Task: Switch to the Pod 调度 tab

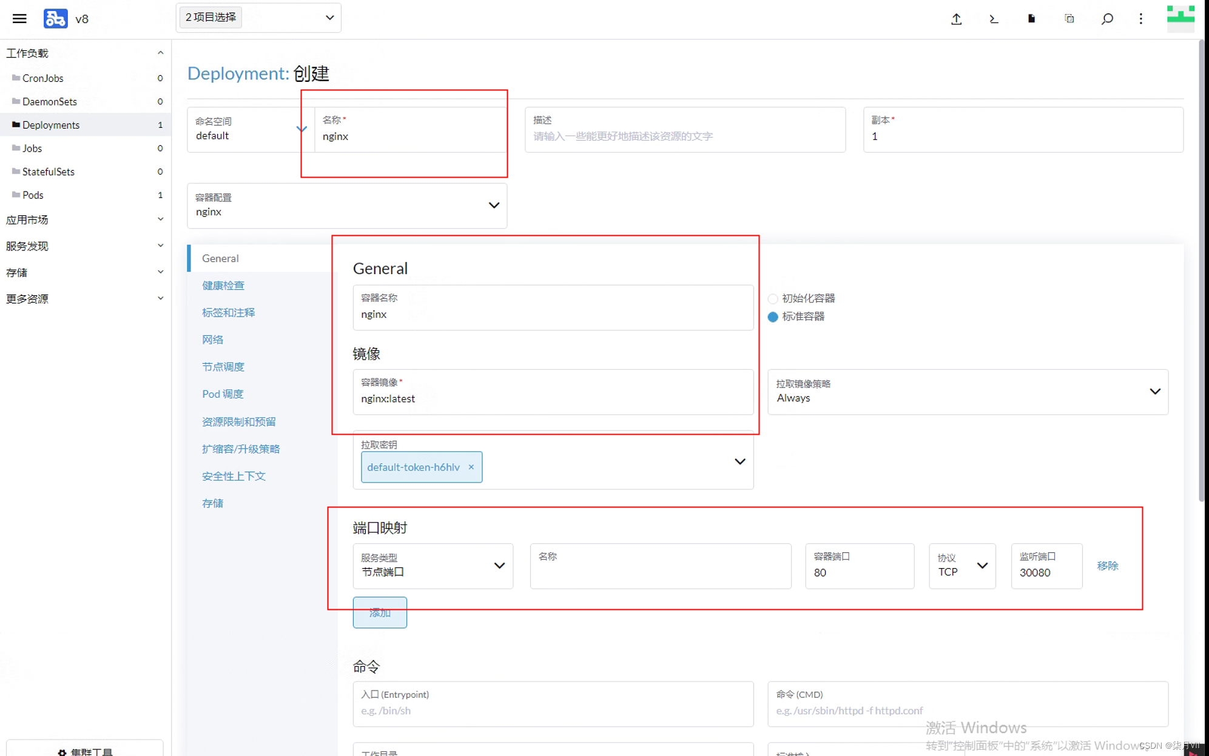Action: [223, 394]
